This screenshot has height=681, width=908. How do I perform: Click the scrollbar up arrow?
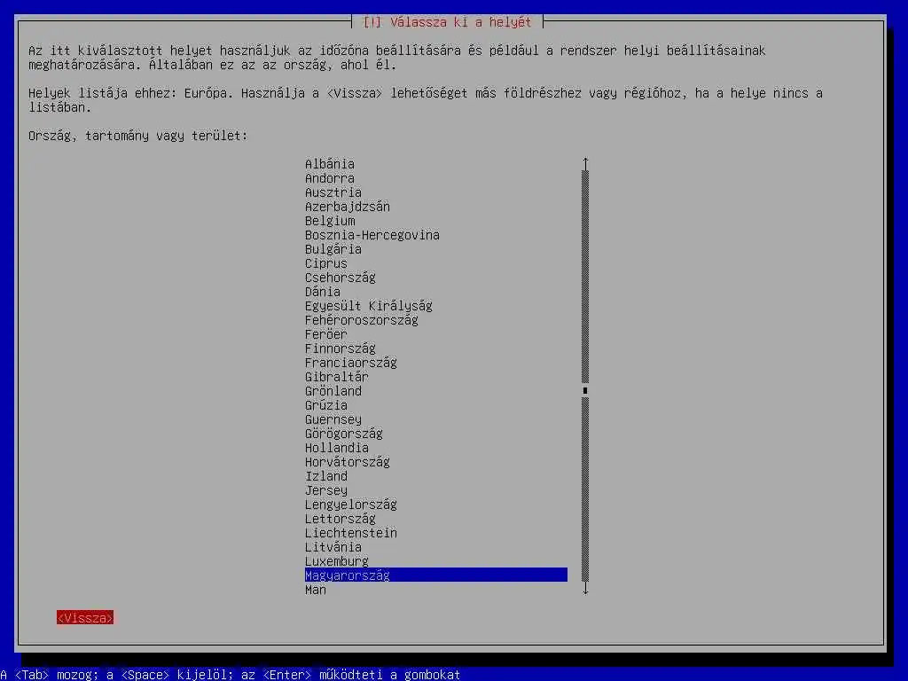coord(585,163)
